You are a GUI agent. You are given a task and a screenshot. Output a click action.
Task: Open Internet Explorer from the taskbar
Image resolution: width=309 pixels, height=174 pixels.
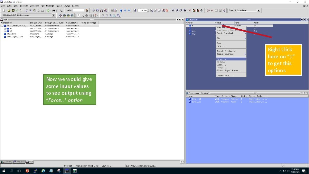43,171
